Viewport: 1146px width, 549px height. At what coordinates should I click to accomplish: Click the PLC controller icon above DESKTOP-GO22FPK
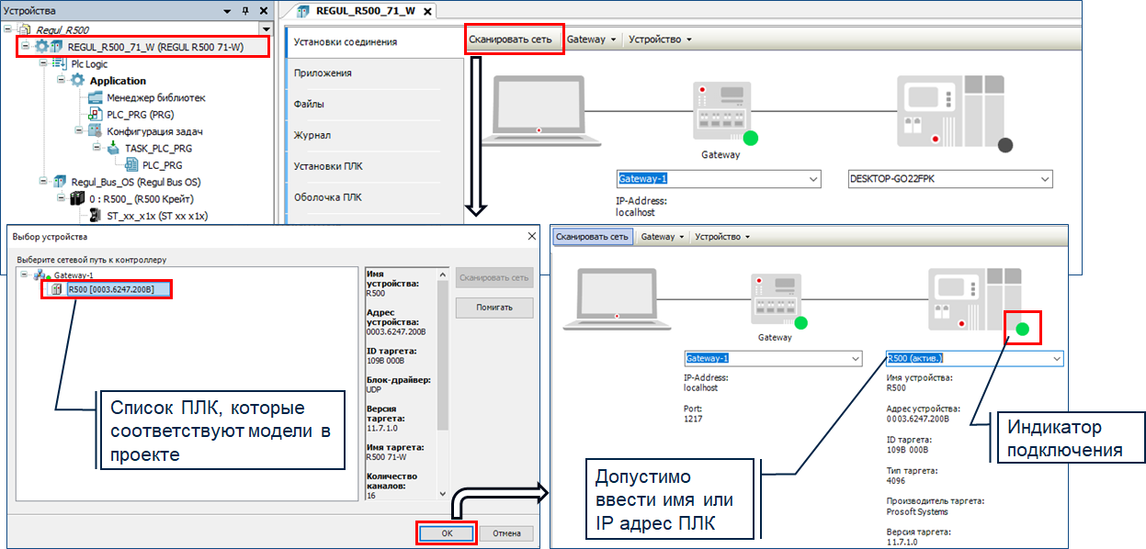pyautogui.click(x=951, y=110)
